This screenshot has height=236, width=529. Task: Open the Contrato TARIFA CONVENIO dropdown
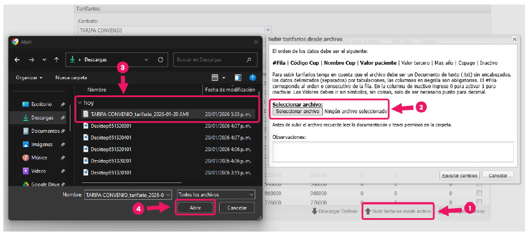tap(268, 30)
